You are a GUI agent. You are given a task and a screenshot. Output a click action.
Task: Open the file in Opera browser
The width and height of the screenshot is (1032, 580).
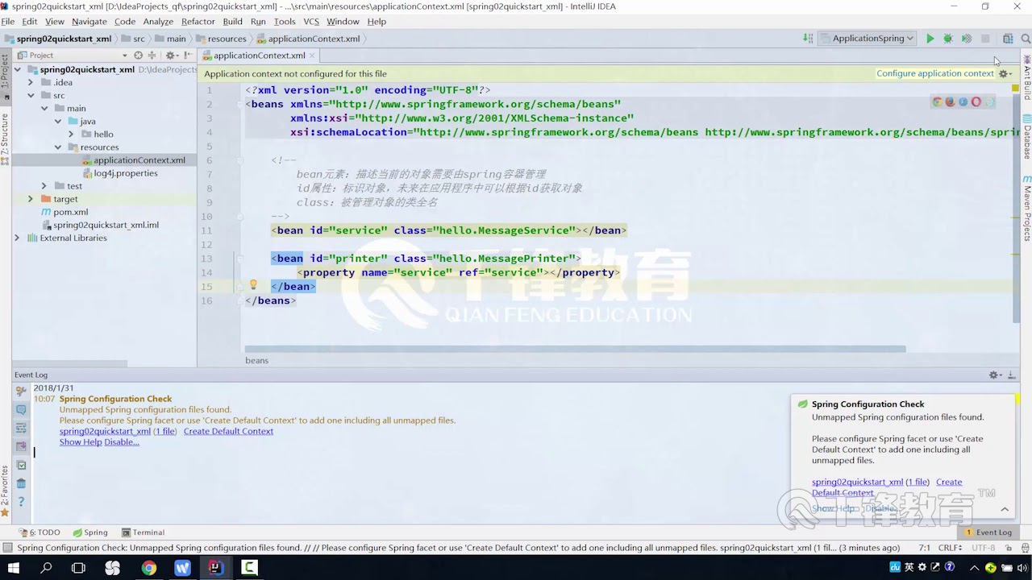point(976,102)
